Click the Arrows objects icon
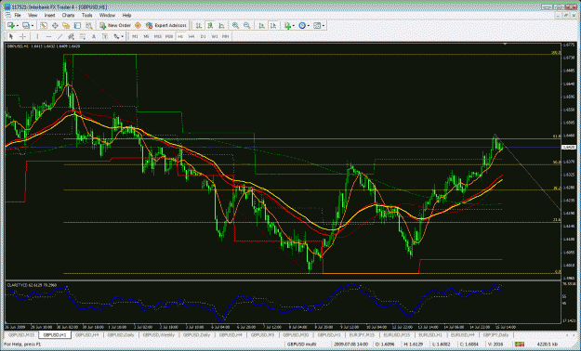The height and width of the screenshot is (351, 581). click(116, 36)
